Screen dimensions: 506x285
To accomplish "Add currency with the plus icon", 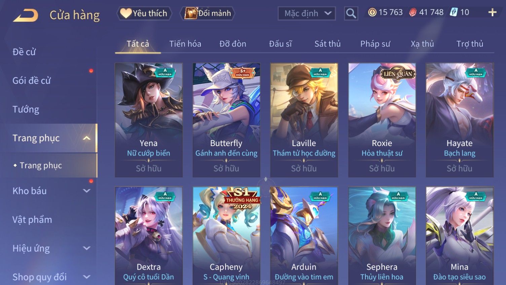I will [492, 12].
